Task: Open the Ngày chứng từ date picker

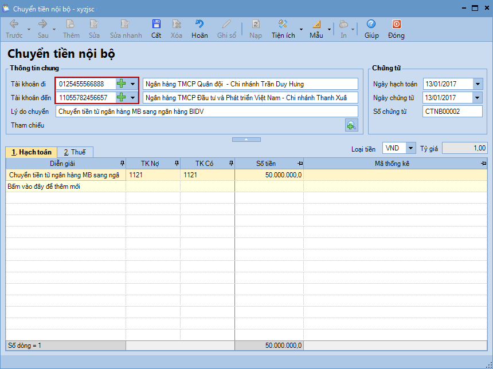Action: coord(478,98)
